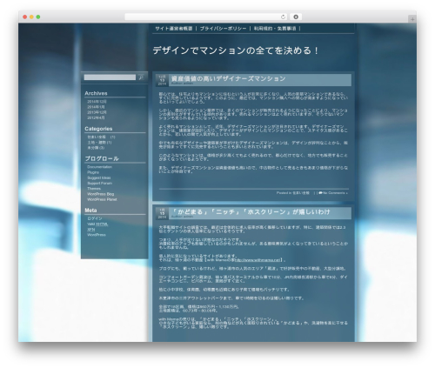Open the Suggest Ideas link

(x=99, y=177)
